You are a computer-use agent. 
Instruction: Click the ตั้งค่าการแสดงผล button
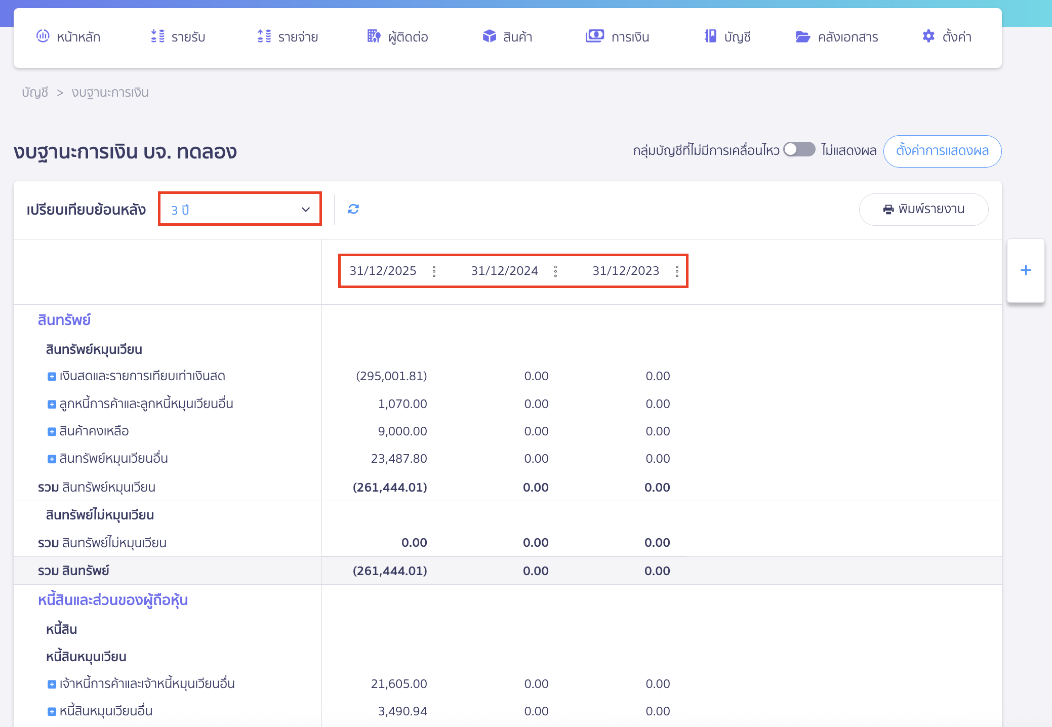tap(942, 151)
